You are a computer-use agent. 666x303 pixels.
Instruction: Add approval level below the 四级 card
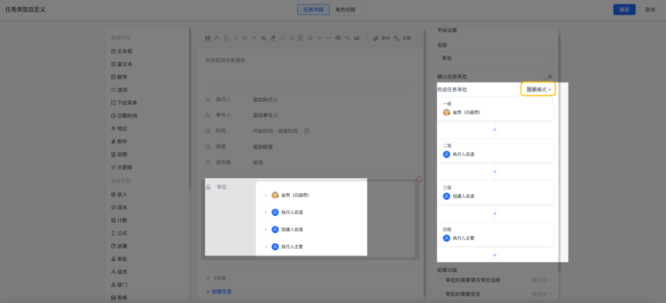tap(495, 255)
